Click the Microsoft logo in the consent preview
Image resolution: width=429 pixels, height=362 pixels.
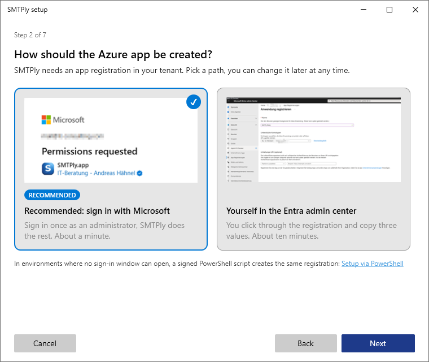pyautogui.click(x=63, y=120)
